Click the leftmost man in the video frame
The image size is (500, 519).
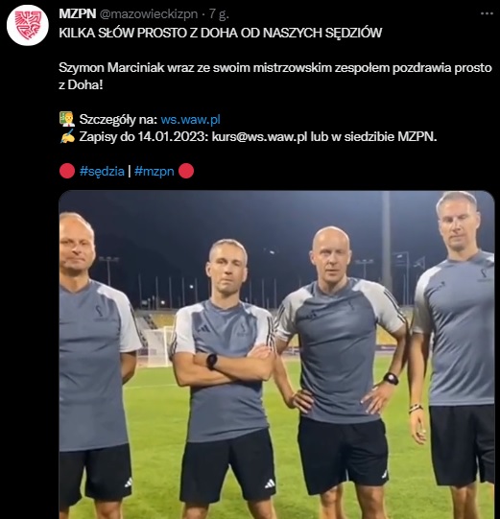coord(96,365)
